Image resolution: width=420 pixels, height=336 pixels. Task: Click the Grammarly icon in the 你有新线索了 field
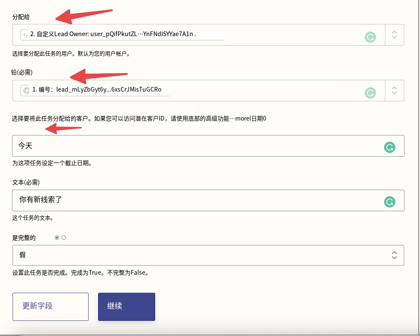[389, 202]
